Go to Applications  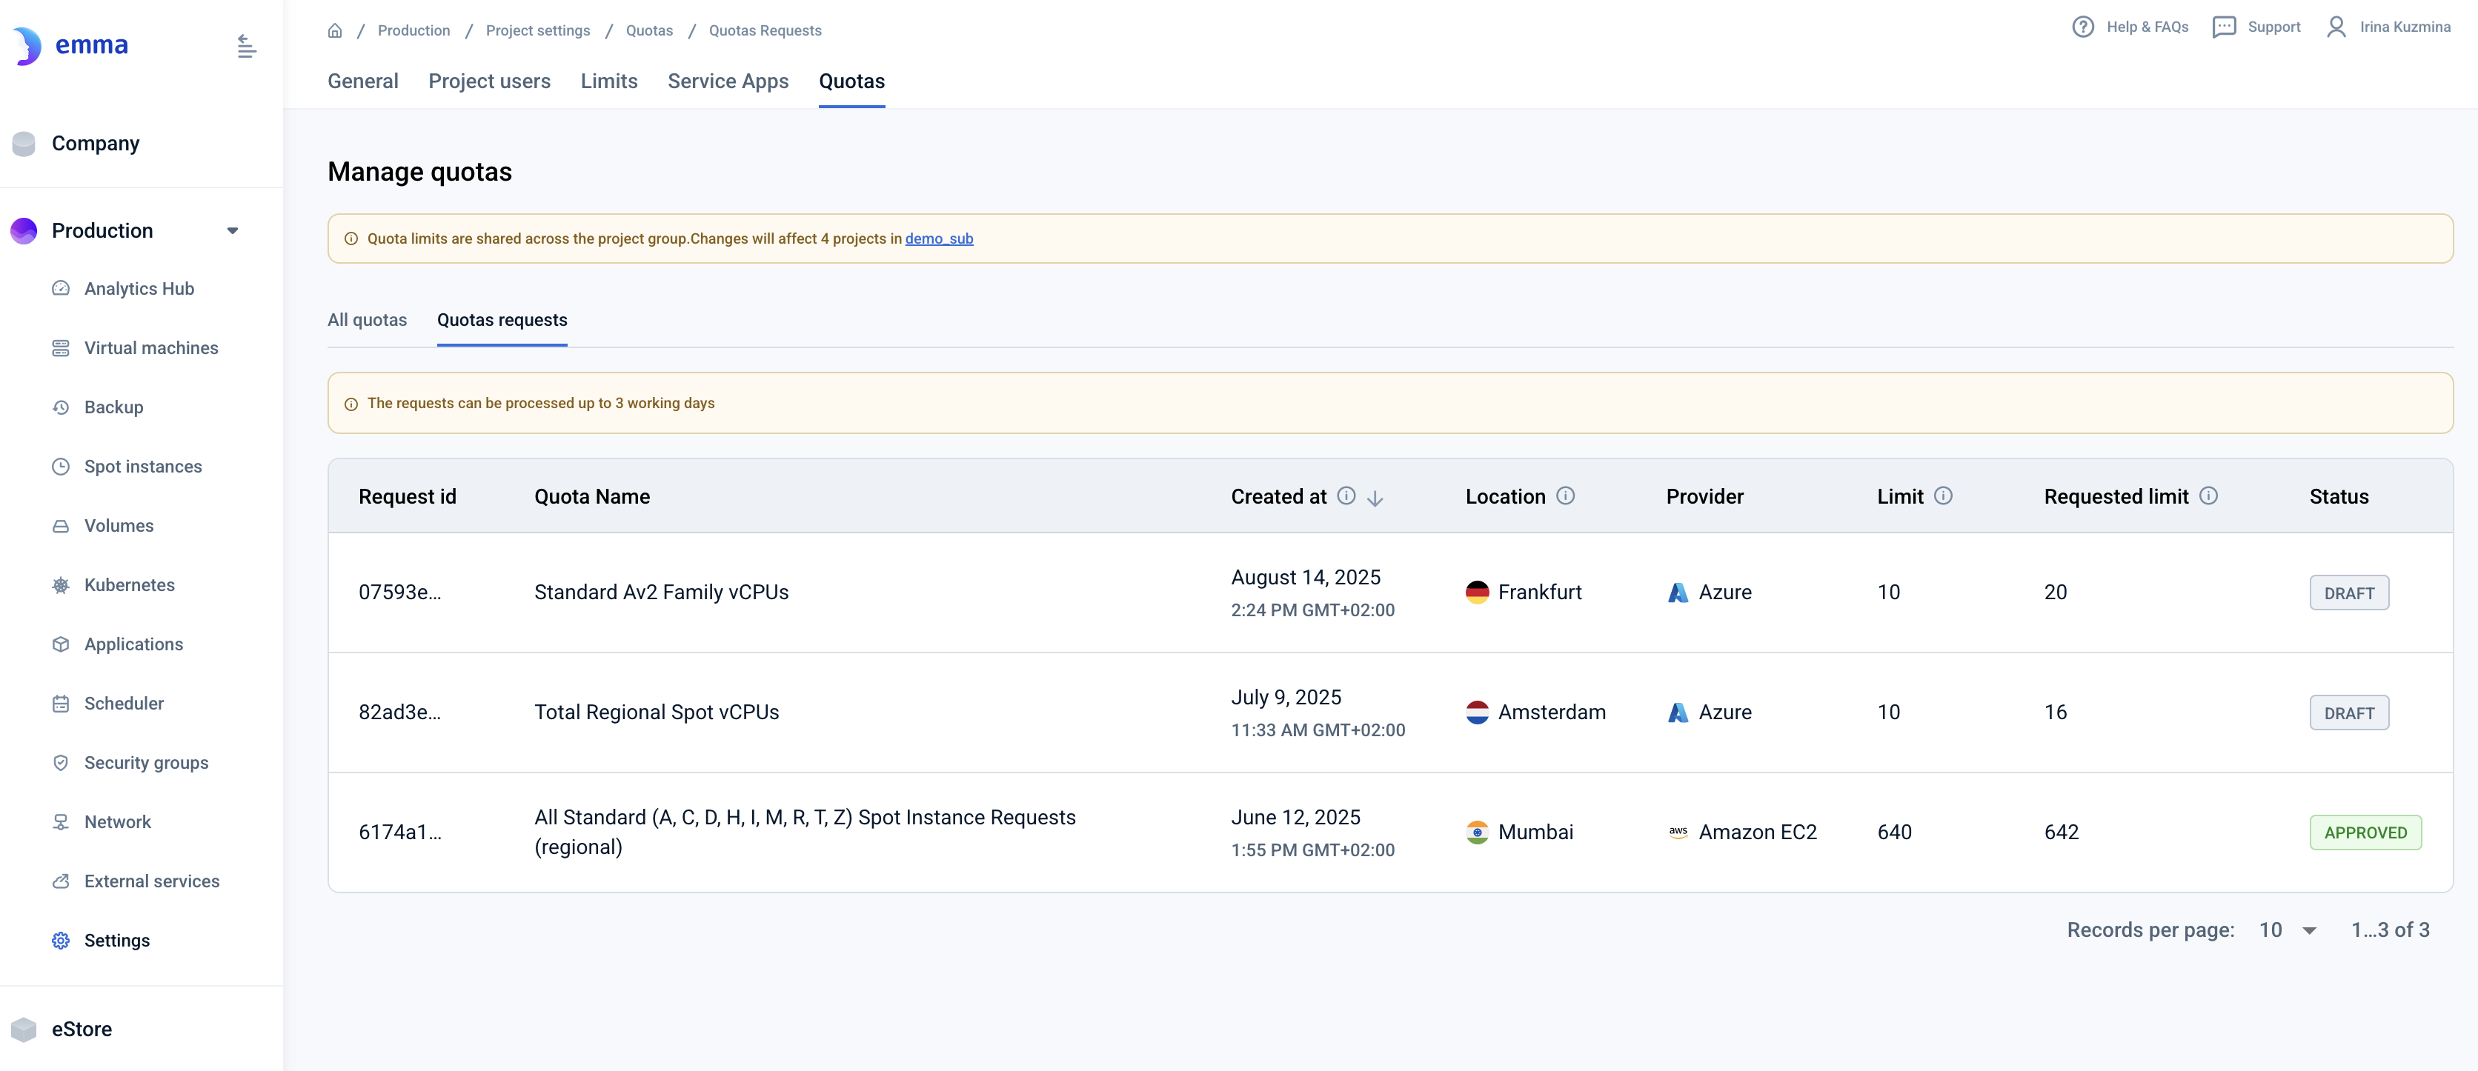[x=133, y=644]
